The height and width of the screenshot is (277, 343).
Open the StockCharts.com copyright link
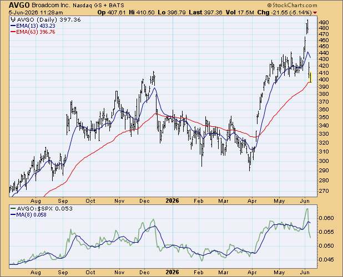(x=292, y=5)
